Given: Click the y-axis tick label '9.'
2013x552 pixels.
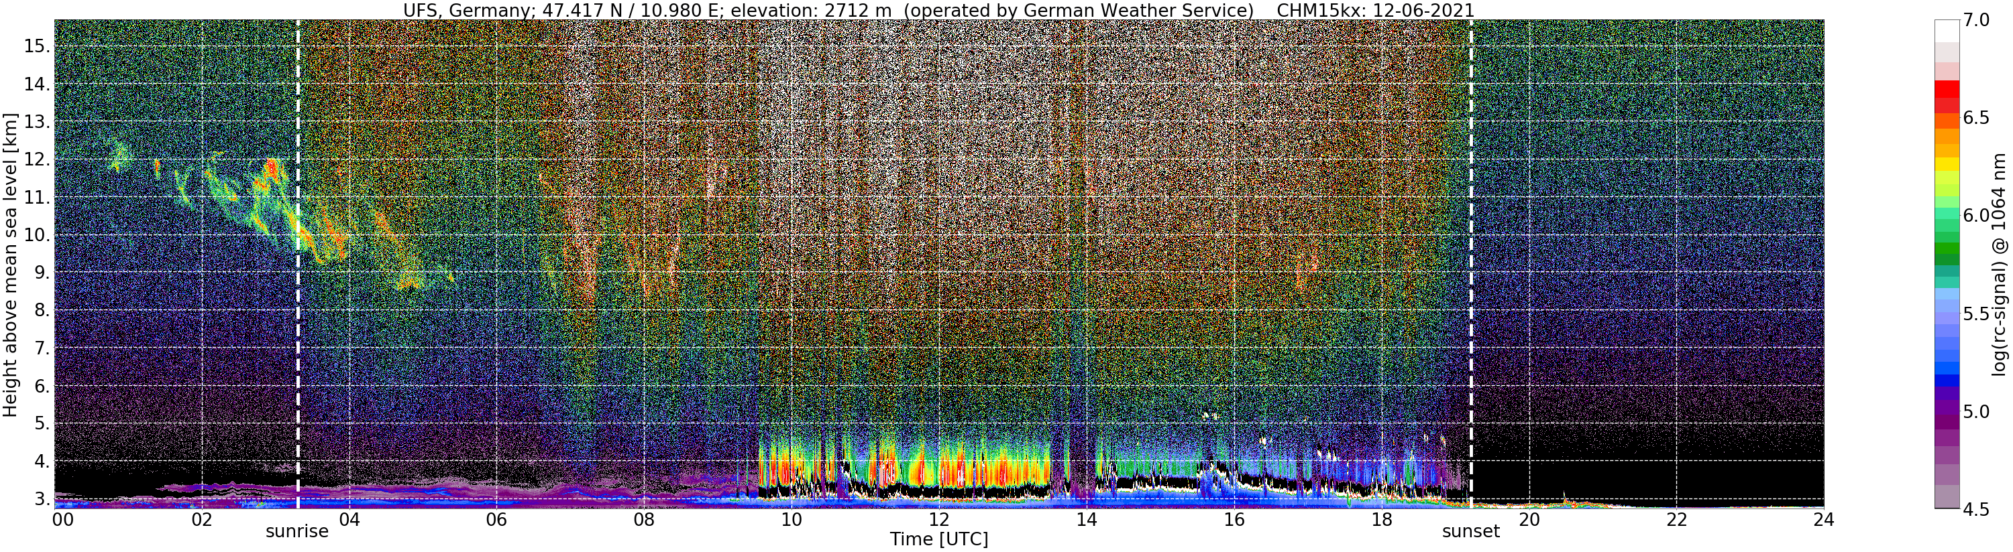Looking at the screenshot, I should pyautogui.click(x=42, y=273).
